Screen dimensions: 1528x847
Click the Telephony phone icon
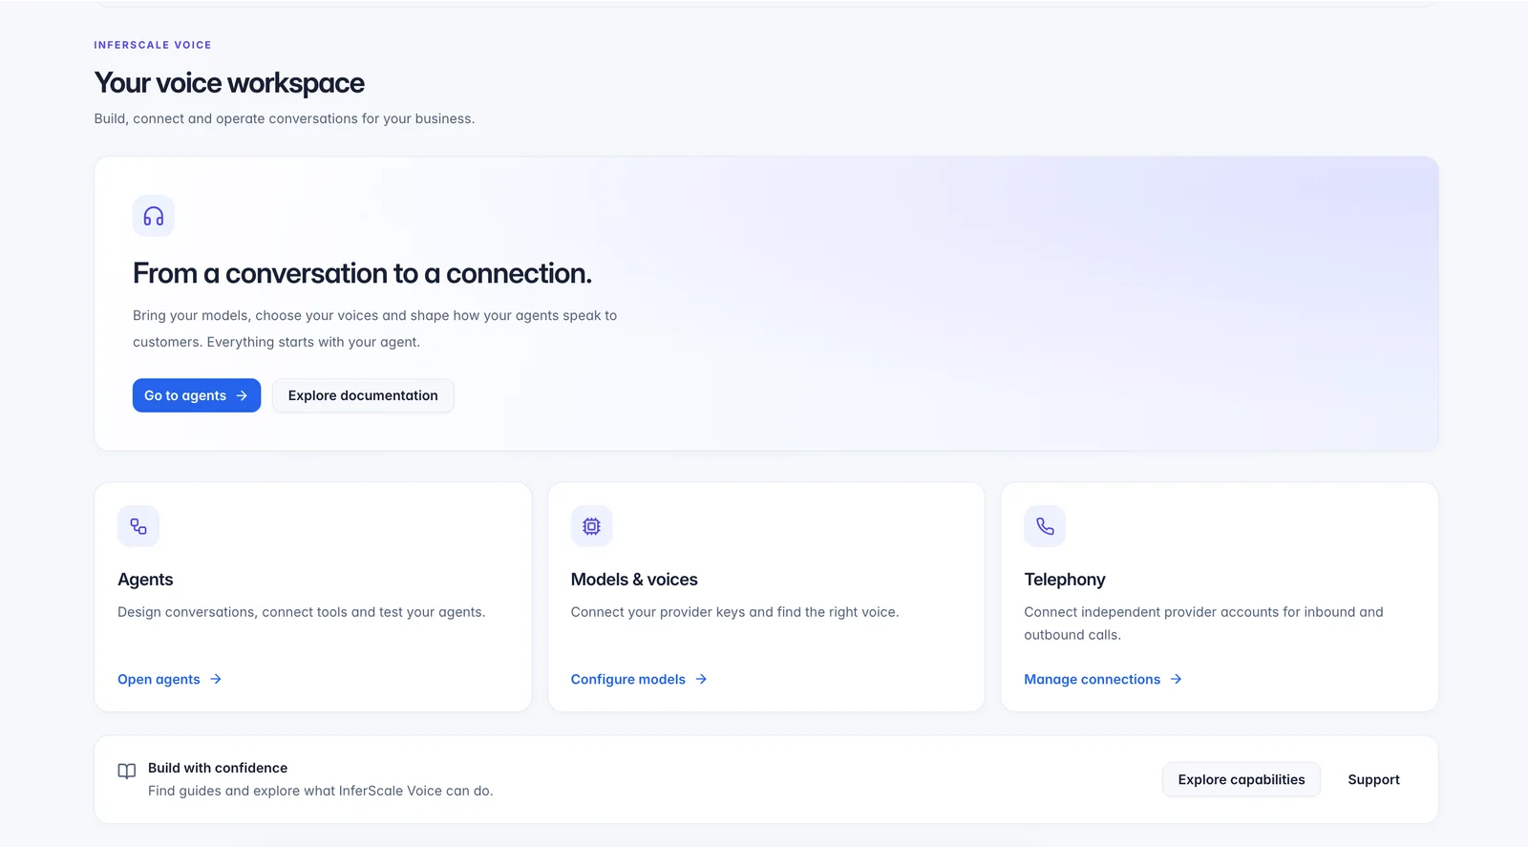(1045, 526)
